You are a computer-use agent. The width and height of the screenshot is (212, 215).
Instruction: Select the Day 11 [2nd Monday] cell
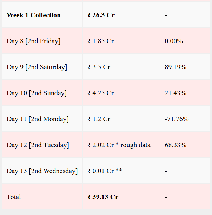[x=38, y=119]
